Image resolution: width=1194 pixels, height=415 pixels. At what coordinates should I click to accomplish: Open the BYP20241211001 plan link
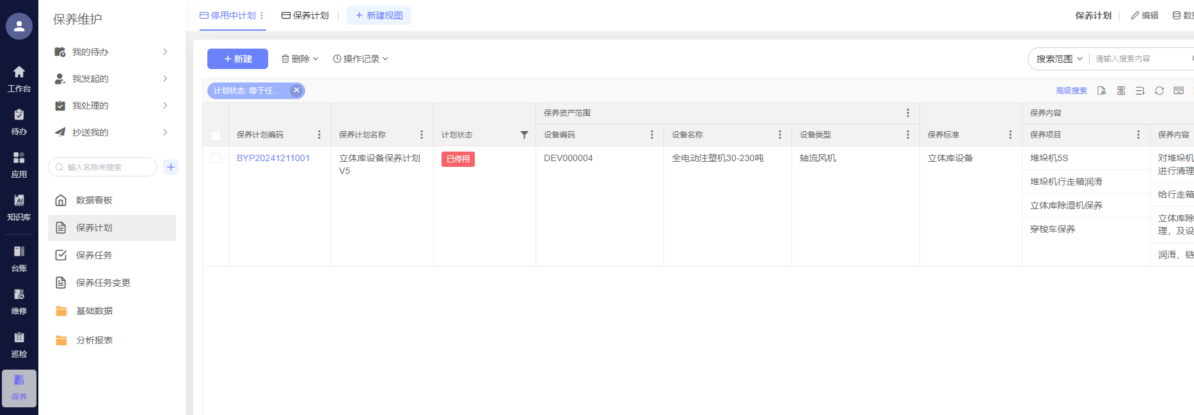click(273, 158)
